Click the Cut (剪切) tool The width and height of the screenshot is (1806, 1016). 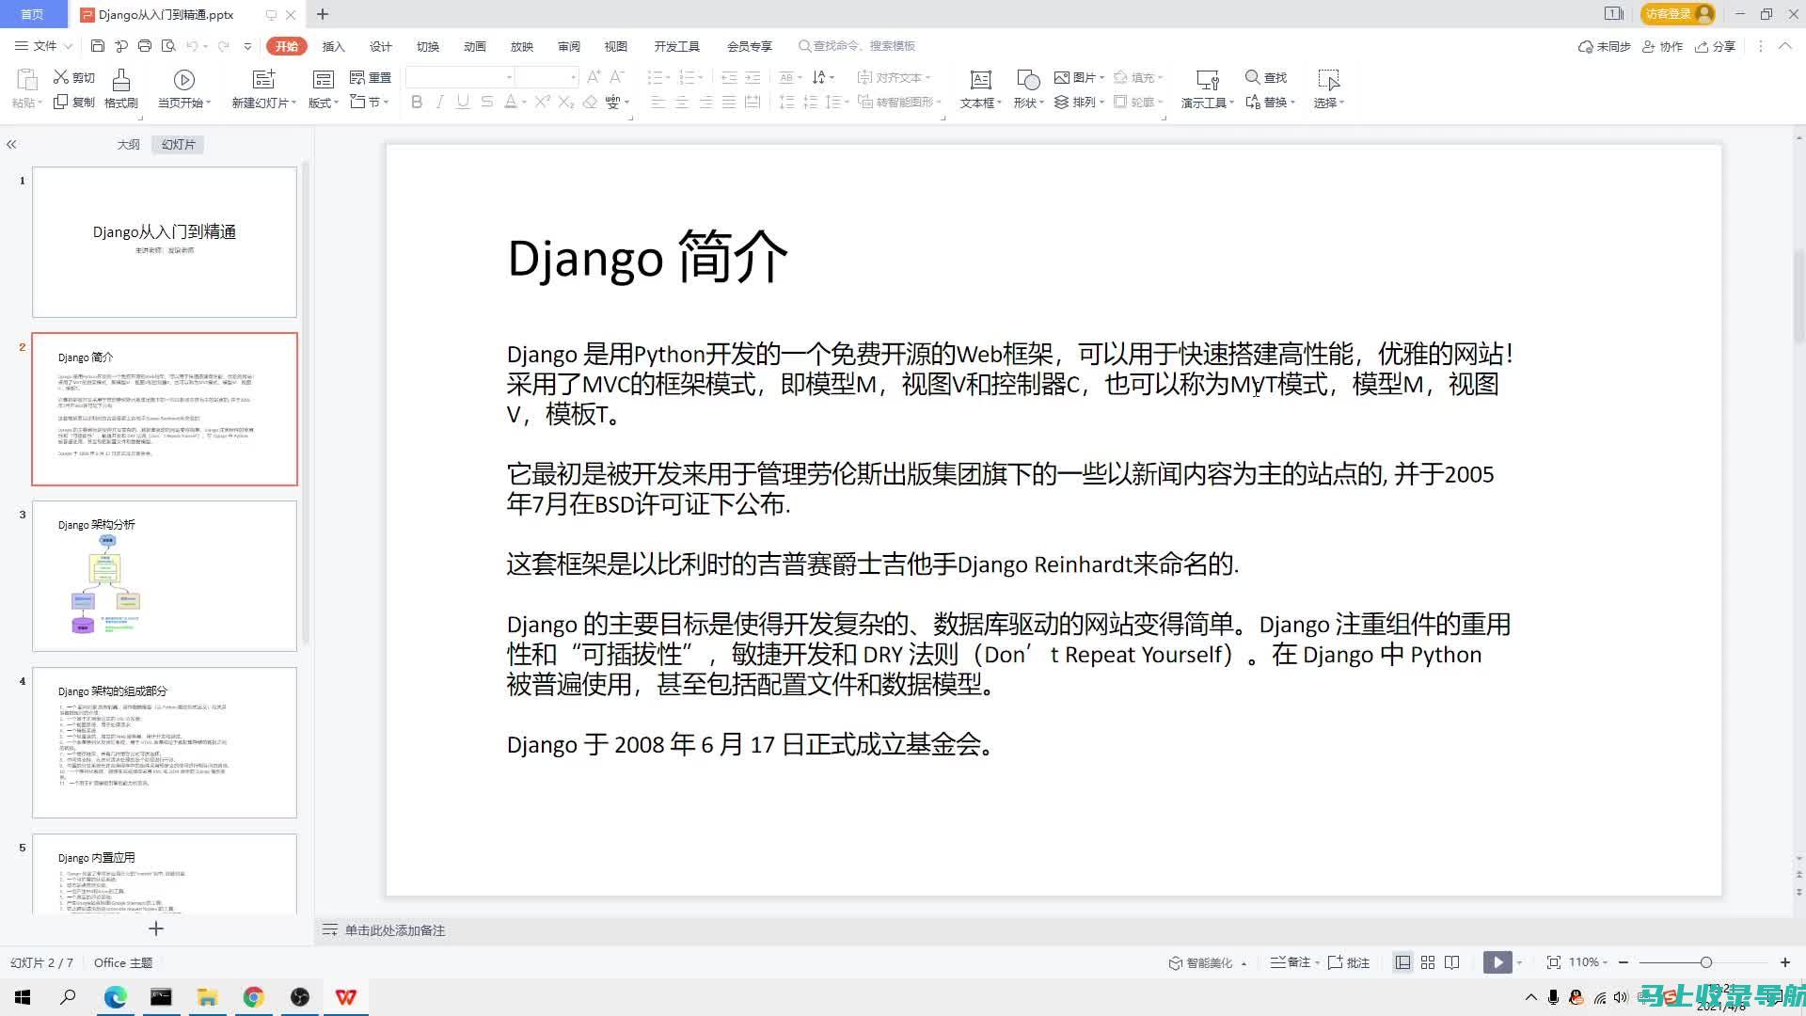point(73,77)
